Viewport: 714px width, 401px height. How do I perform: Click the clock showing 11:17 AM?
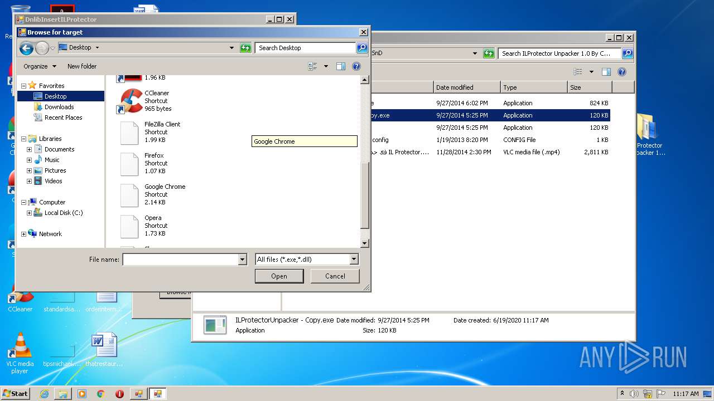click(685, 394)
